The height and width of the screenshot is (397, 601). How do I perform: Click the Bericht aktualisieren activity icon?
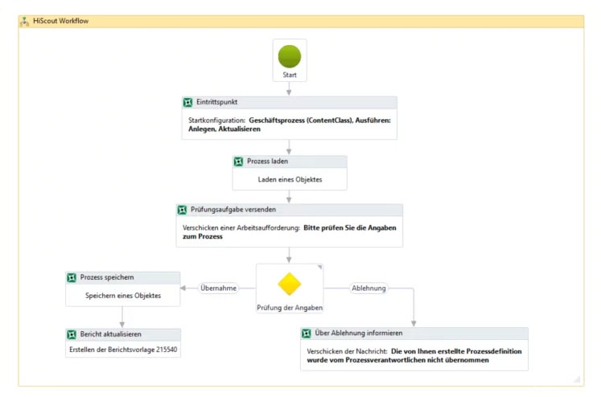[71, 334]
